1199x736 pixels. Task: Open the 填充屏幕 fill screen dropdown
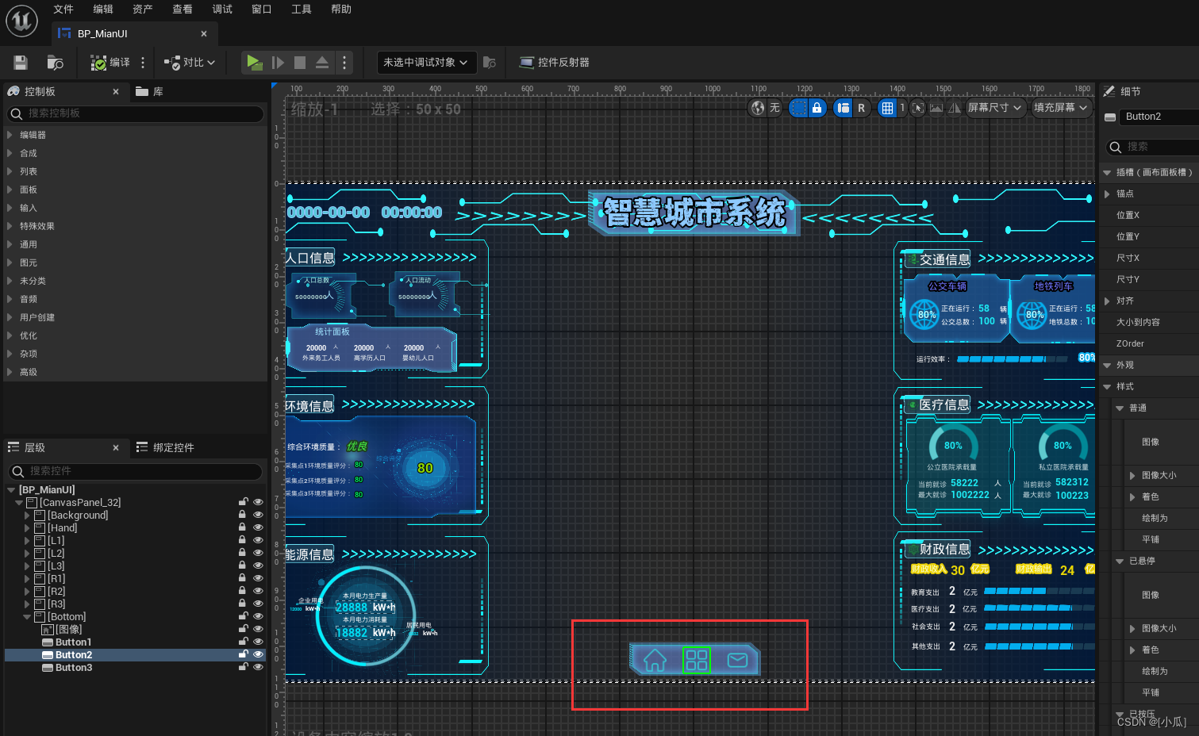tap(1061, 108)
